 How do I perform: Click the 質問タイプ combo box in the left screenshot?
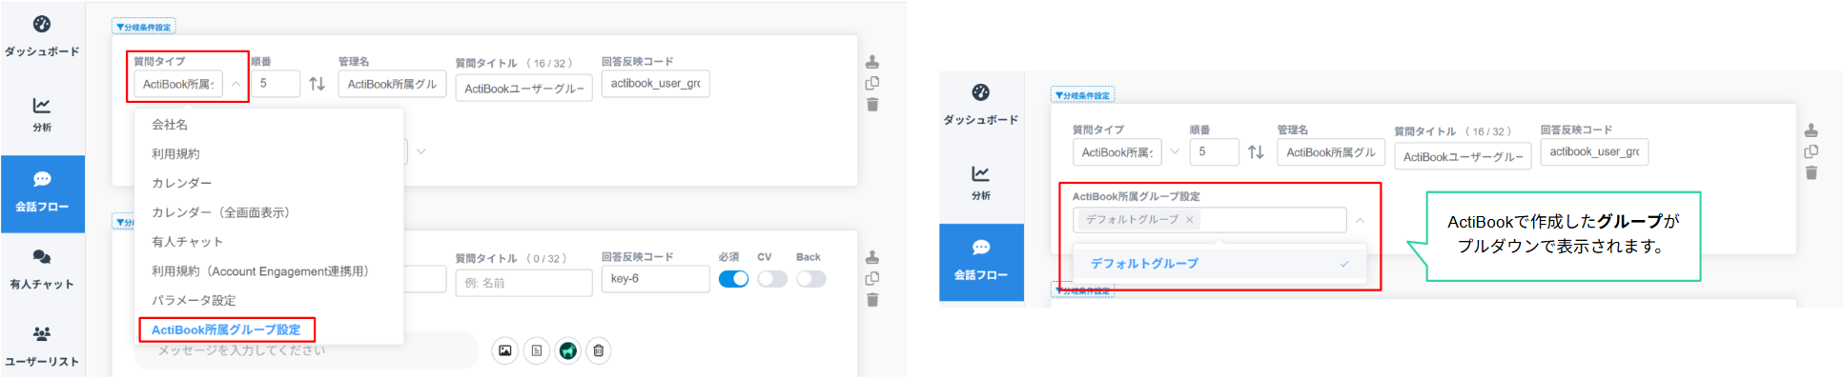(178, 84)
